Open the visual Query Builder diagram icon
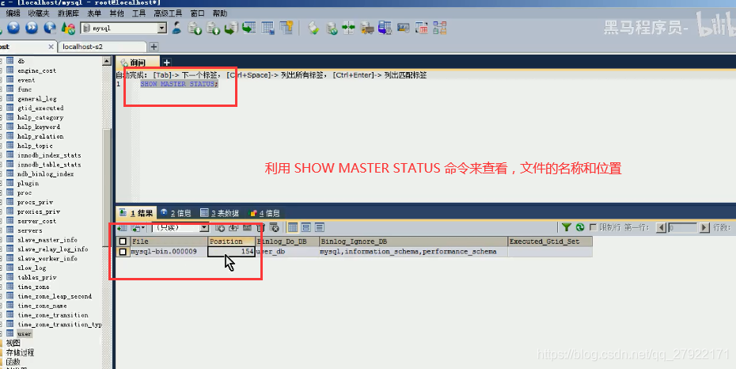This screenshot has width=736, height=369. coord(440,29)
